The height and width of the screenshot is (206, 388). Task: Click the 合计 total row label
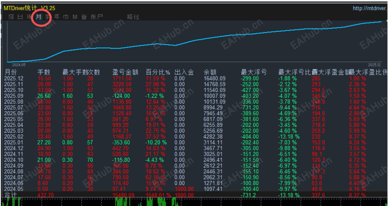point(11,195)
